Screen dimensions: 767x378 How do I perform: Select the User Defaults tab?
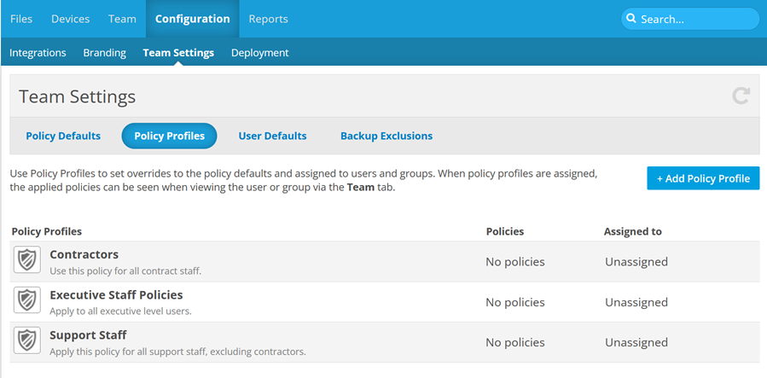pos(272,136)
